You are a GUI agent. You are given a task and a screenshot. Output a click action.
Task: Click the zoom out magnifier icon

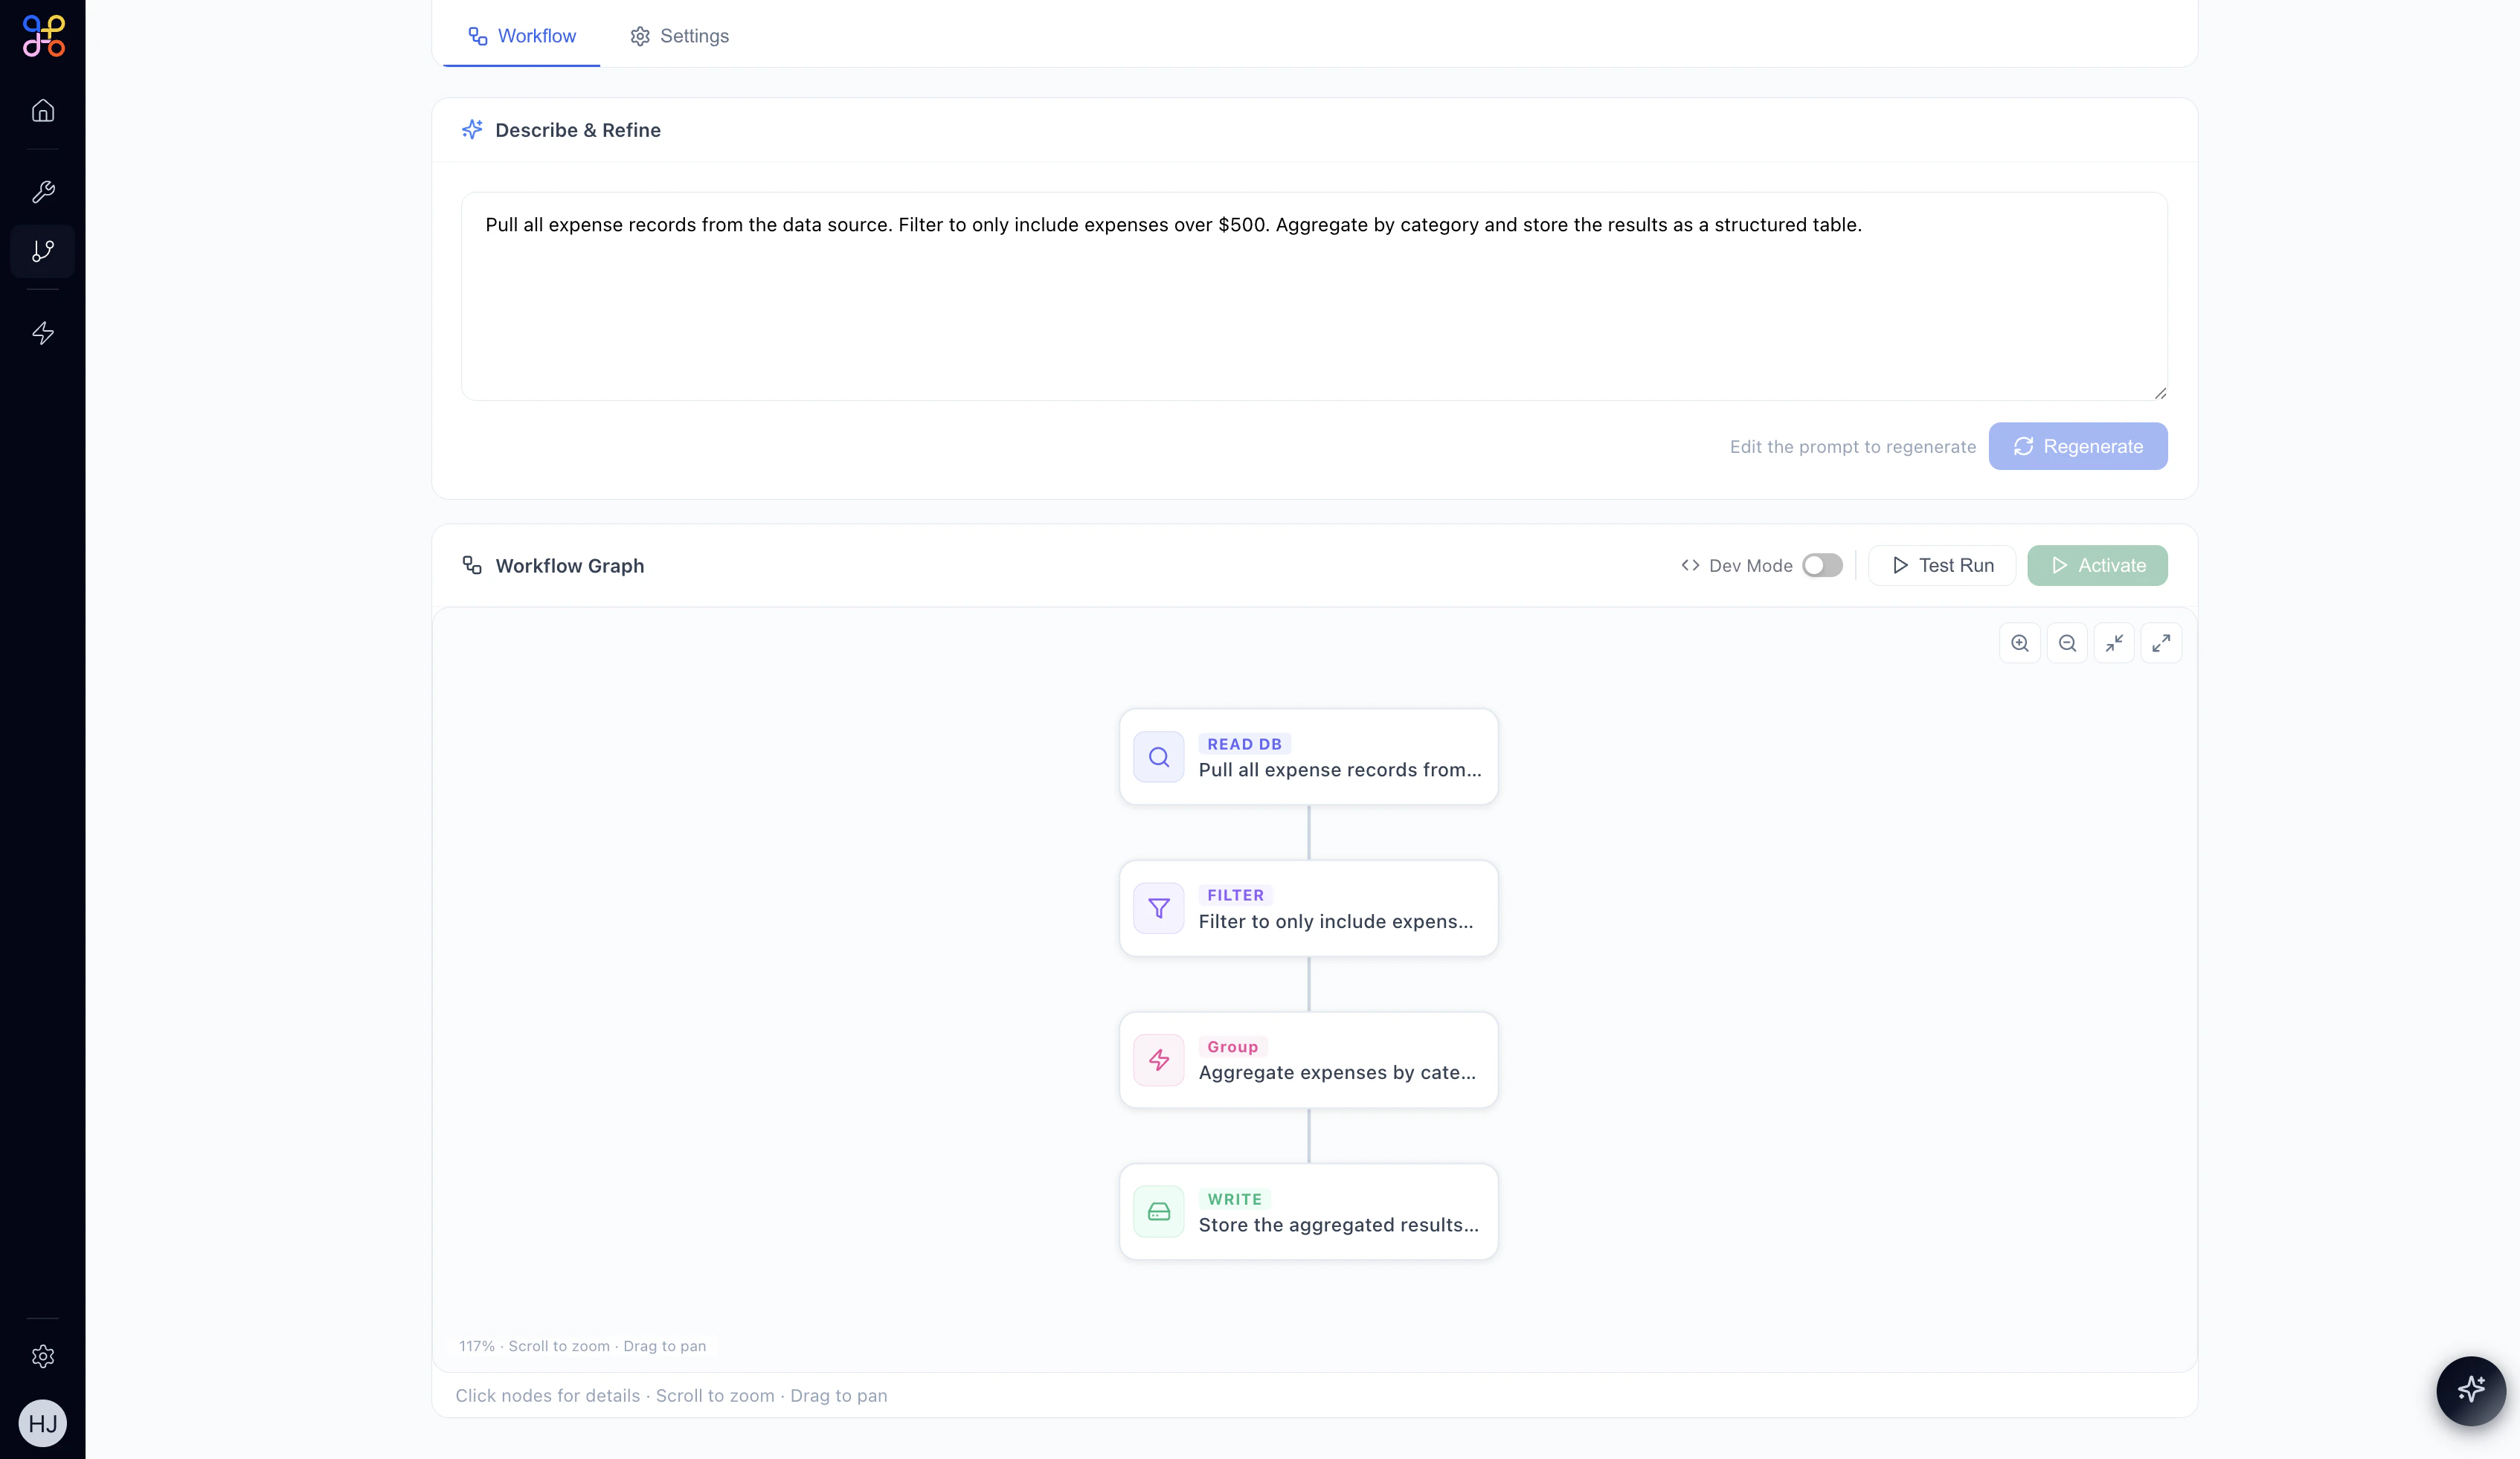pyautogui.click(x=2066, y=643)
